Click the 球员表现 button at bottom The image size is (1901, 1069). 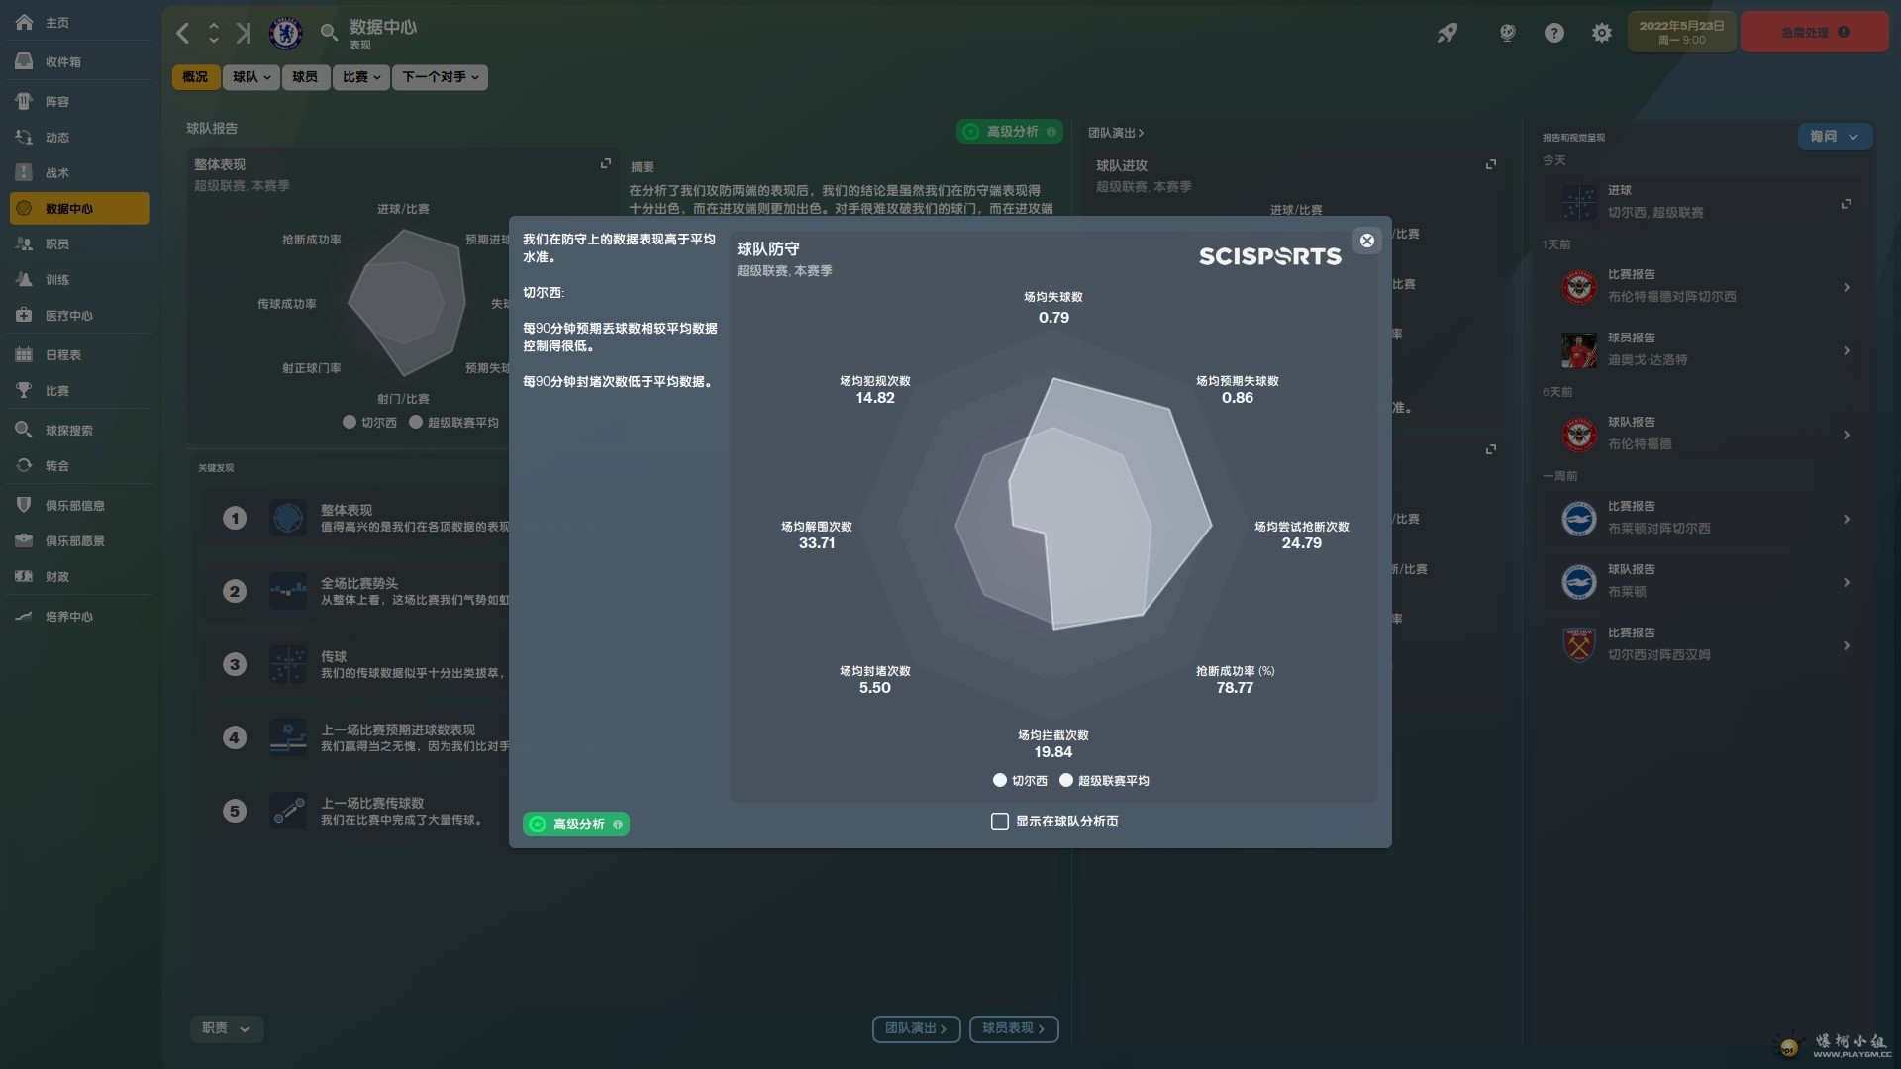(1013, 1028)
